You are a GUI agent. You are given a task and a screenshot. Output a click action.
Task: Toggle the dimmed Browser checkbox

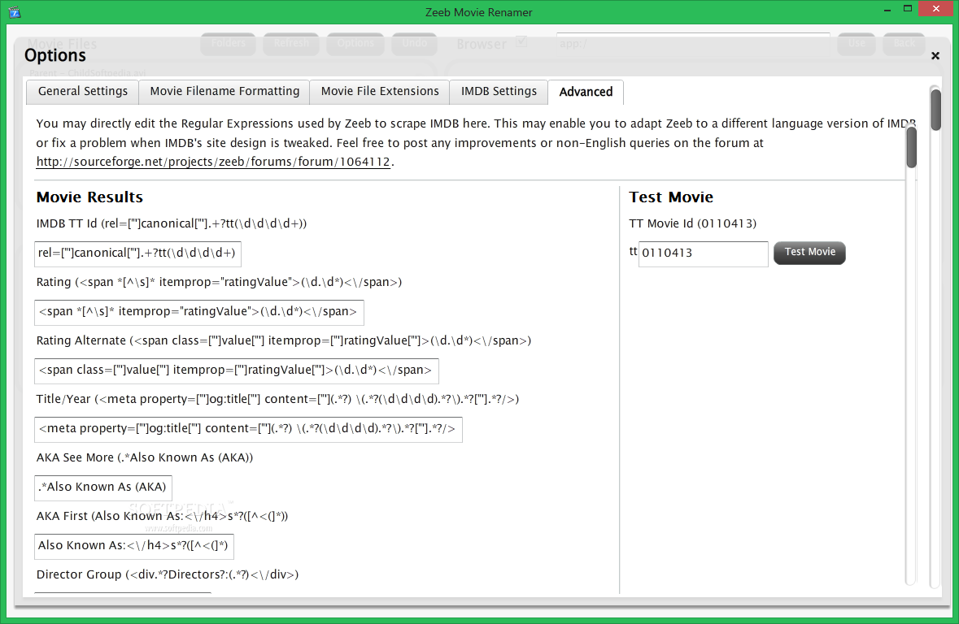pos(521,42)
